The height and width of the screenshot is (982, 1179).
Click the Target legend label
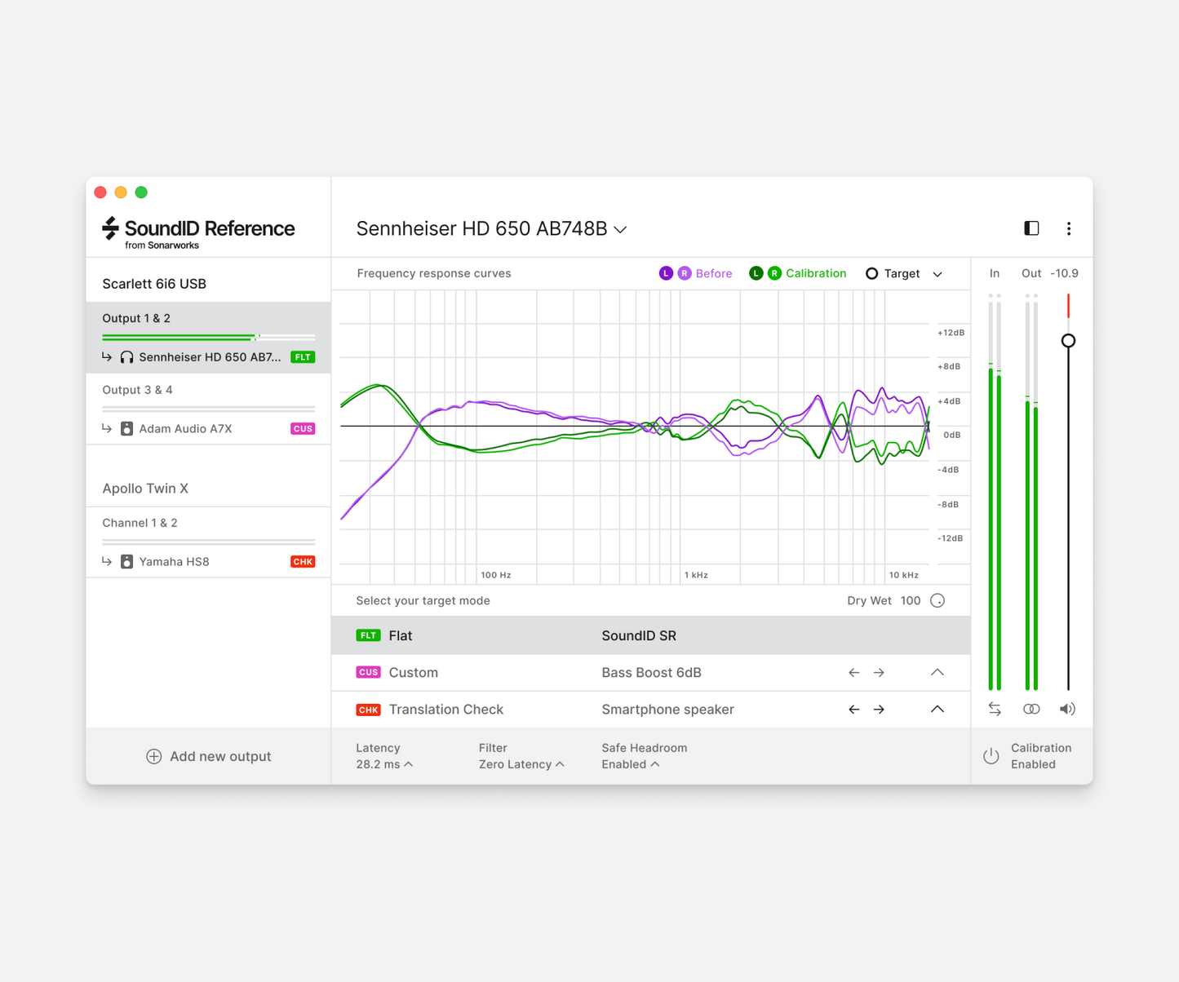902,273
